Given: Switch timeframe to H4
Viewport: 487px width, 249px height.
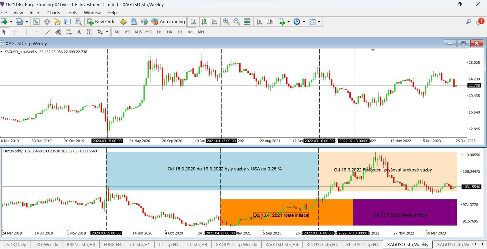Looking at the screenshot, I should click(169, 32).
